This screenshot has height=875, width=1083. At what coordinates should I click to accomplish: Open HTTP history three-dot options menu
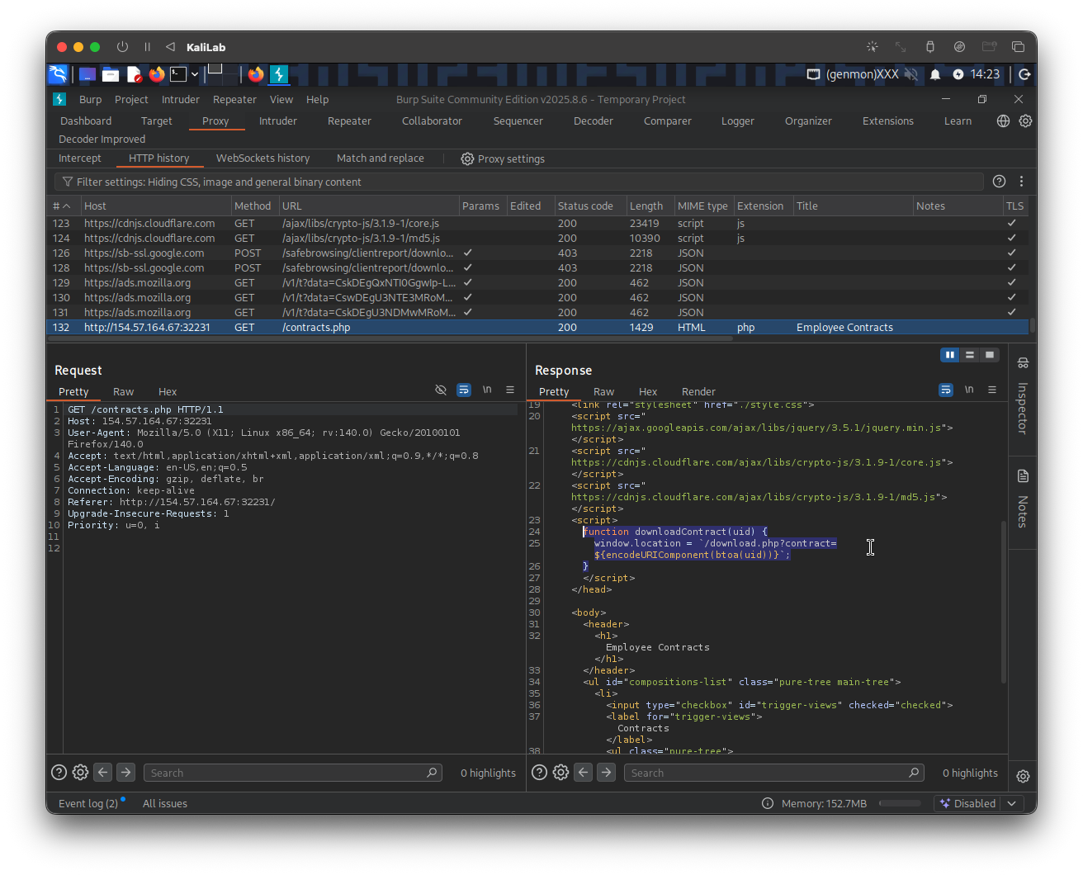coord(1022,182)
